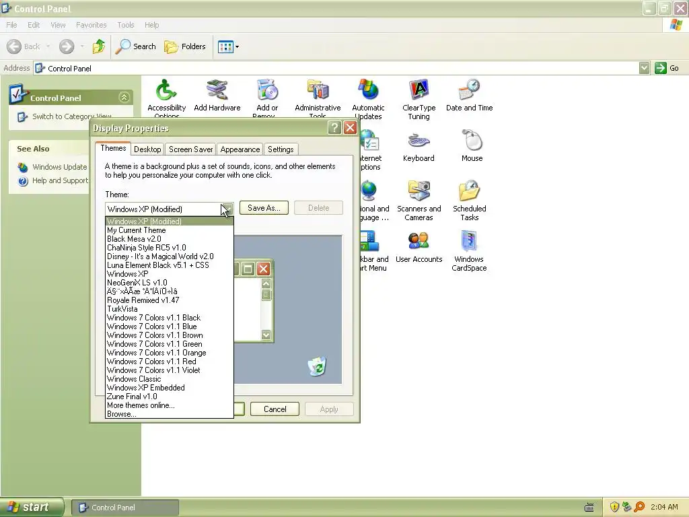Choose ChaNinja Style RC5 v1.0 theme

(169, 248)
